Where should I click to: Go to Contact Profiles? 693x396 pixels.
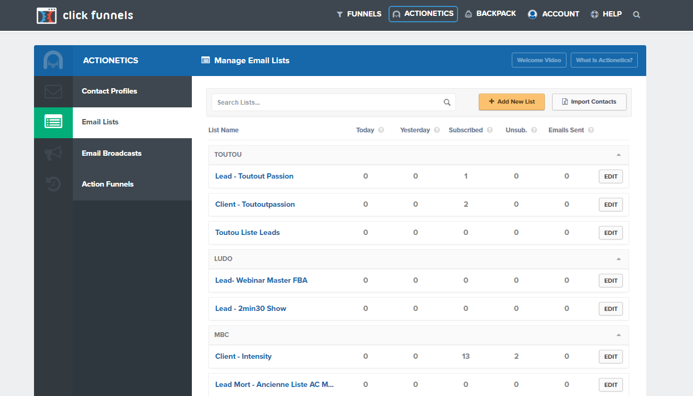[132, 91]
